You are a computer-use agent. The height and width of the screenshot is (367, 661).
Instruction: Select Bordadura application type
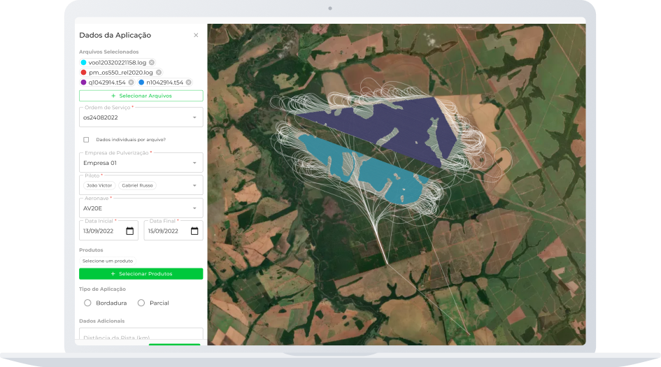pyautogui.click(x=87, y=303)
